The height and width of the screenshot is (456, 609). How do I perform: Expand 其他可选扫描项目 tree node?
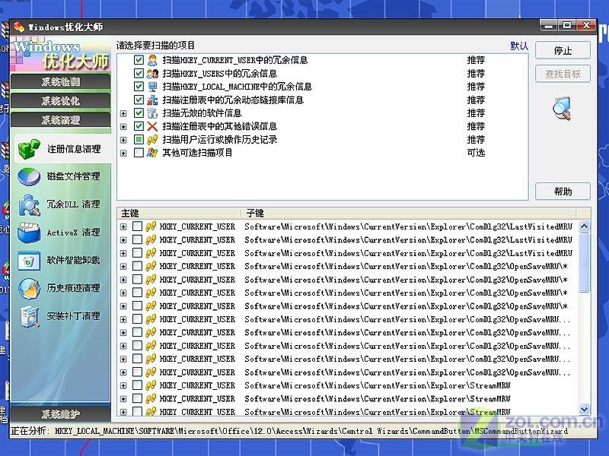(123, 154)
